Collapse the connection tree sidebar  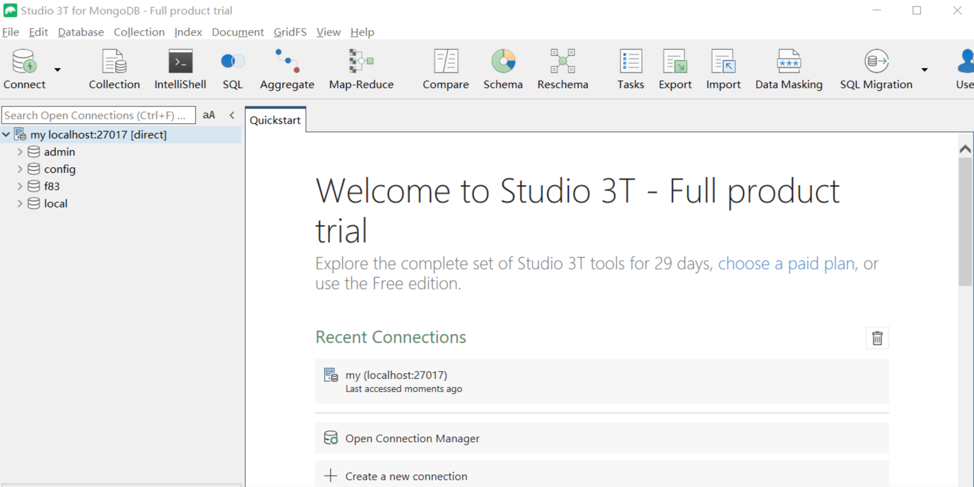pos(232,115)
